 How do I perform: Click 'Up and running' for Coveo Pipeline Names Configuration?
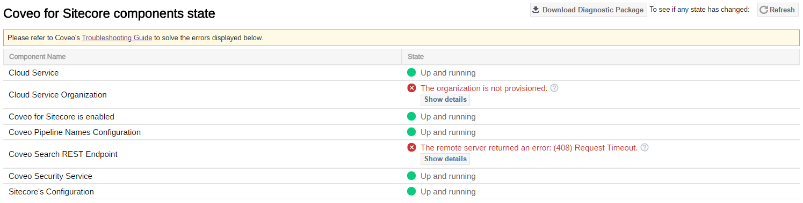click(448, 132)
